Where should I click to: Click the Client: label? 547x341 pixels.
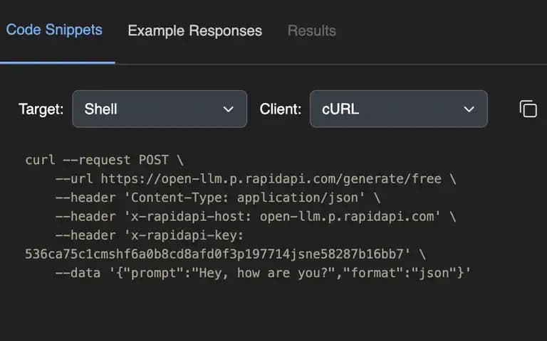281,109
